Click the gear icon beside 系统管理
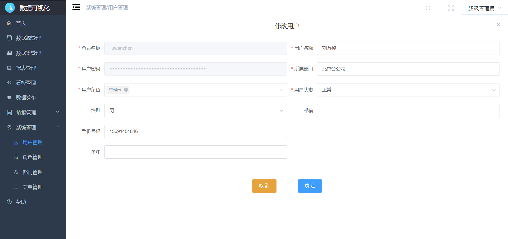The height and width of the screenshot is (239, 508). pyautogui.click(x=9, y=127)
